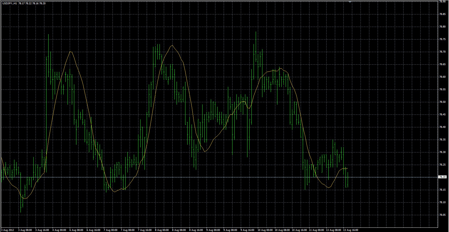Click the 78.75 level on price axis
449x232 pixels.
(x=442, y=39)
